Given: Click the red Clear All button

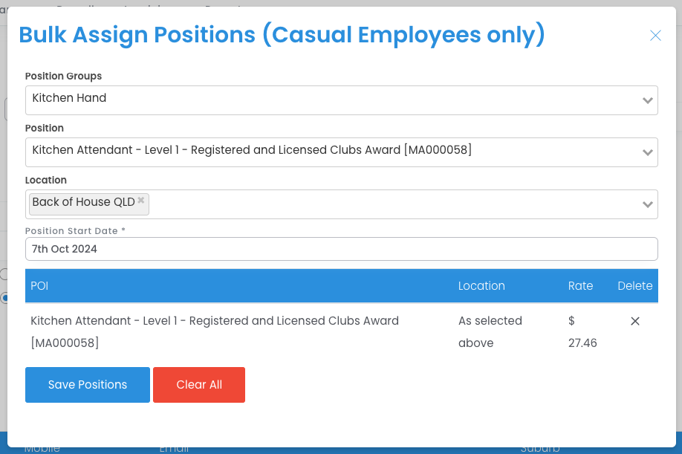Looking at the screenshot, I should coord(199,385).
